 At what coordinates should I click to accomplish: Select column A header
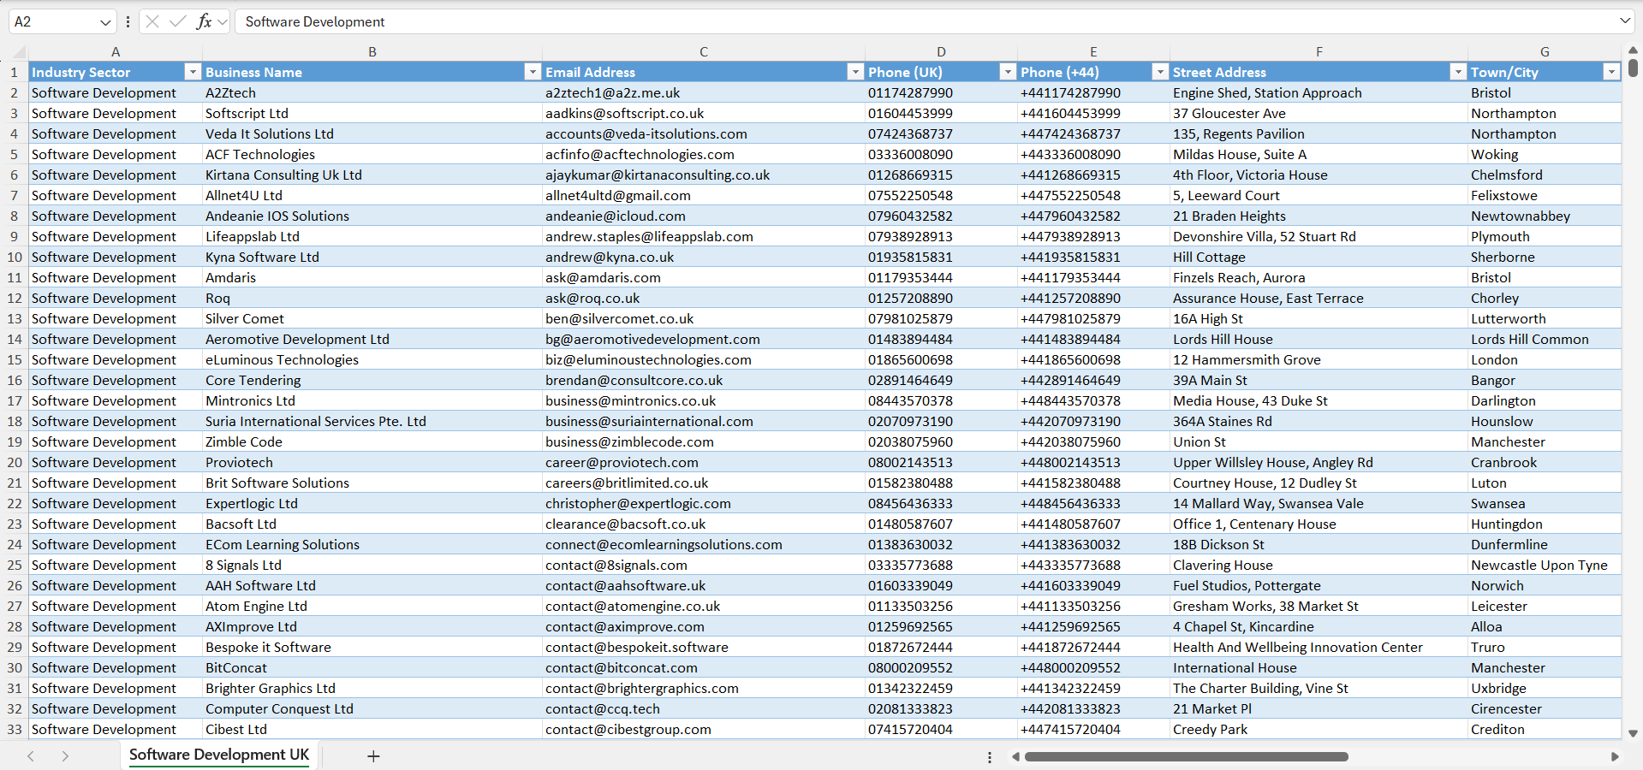tap(116, 51)
